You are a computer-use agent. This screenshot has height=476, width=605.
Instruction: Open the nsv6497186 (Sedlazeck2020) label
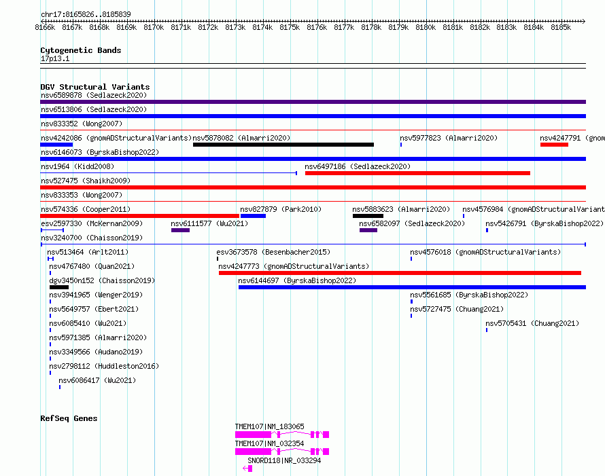(358, 166)
